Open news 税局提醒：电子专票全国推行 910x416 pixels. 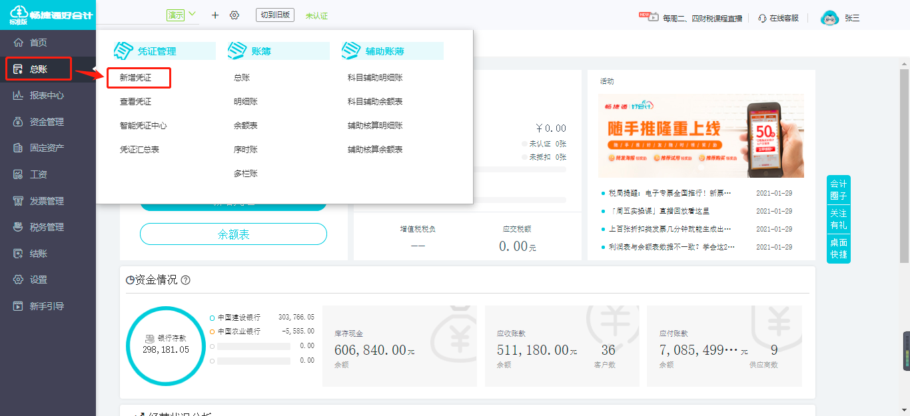(x=670, y=193)
